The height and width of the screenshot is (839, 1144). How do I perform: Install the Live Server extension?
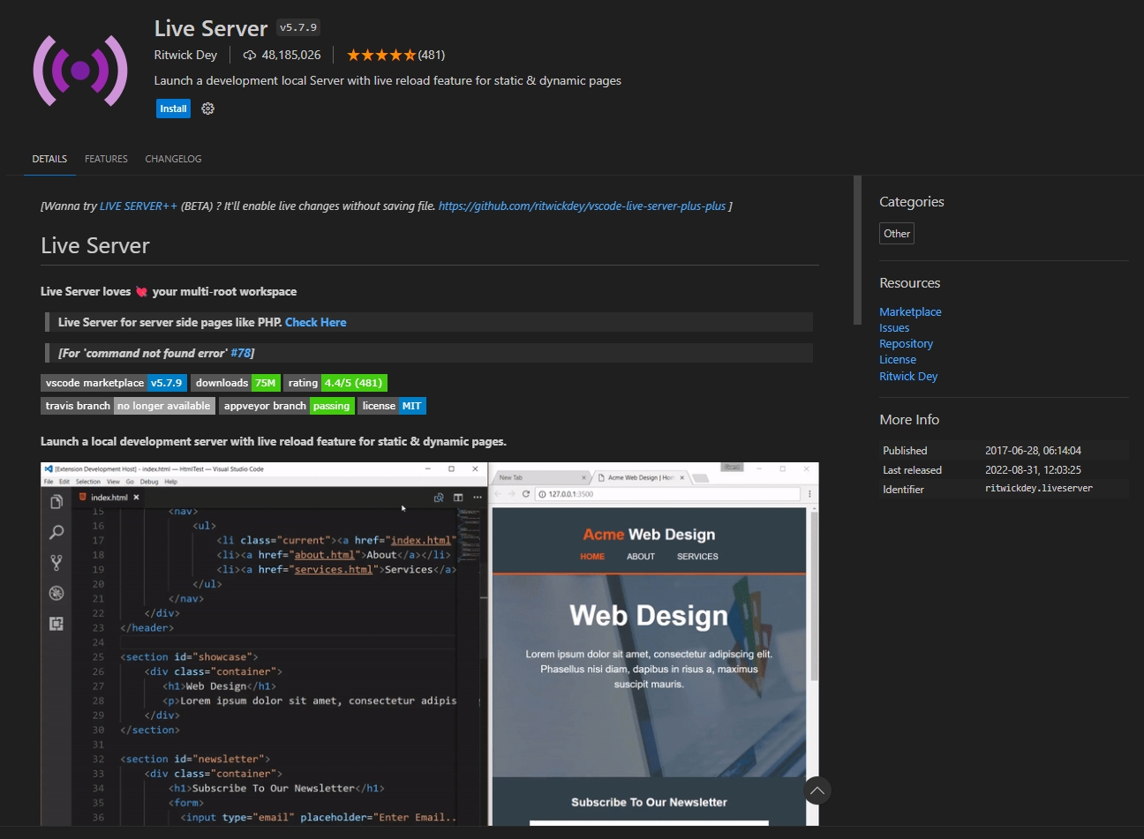(x=173, y=109)
